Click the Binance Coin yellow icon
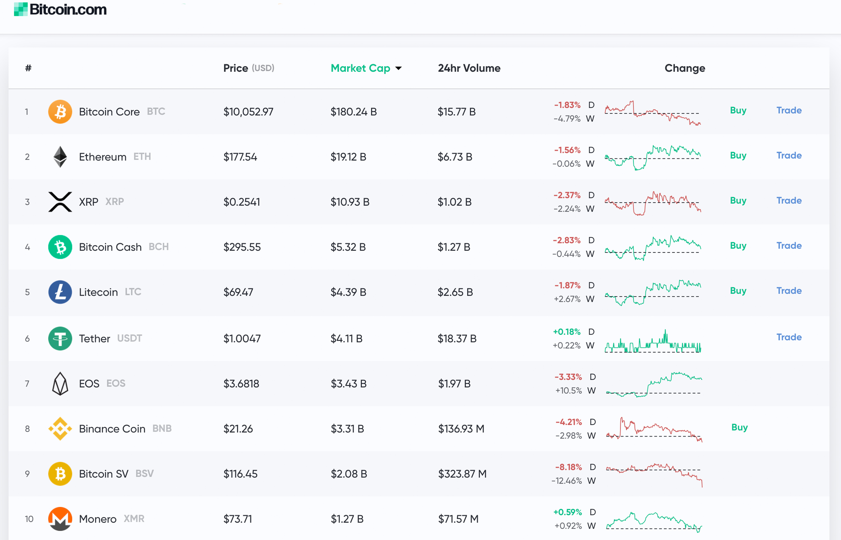The width and height of the screenshot is (841, 540). tap(60, 428)
